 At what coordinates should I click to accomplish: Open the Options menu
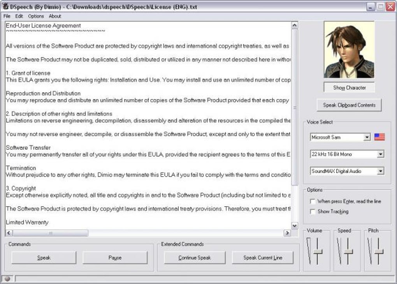(x=36, y=16)
